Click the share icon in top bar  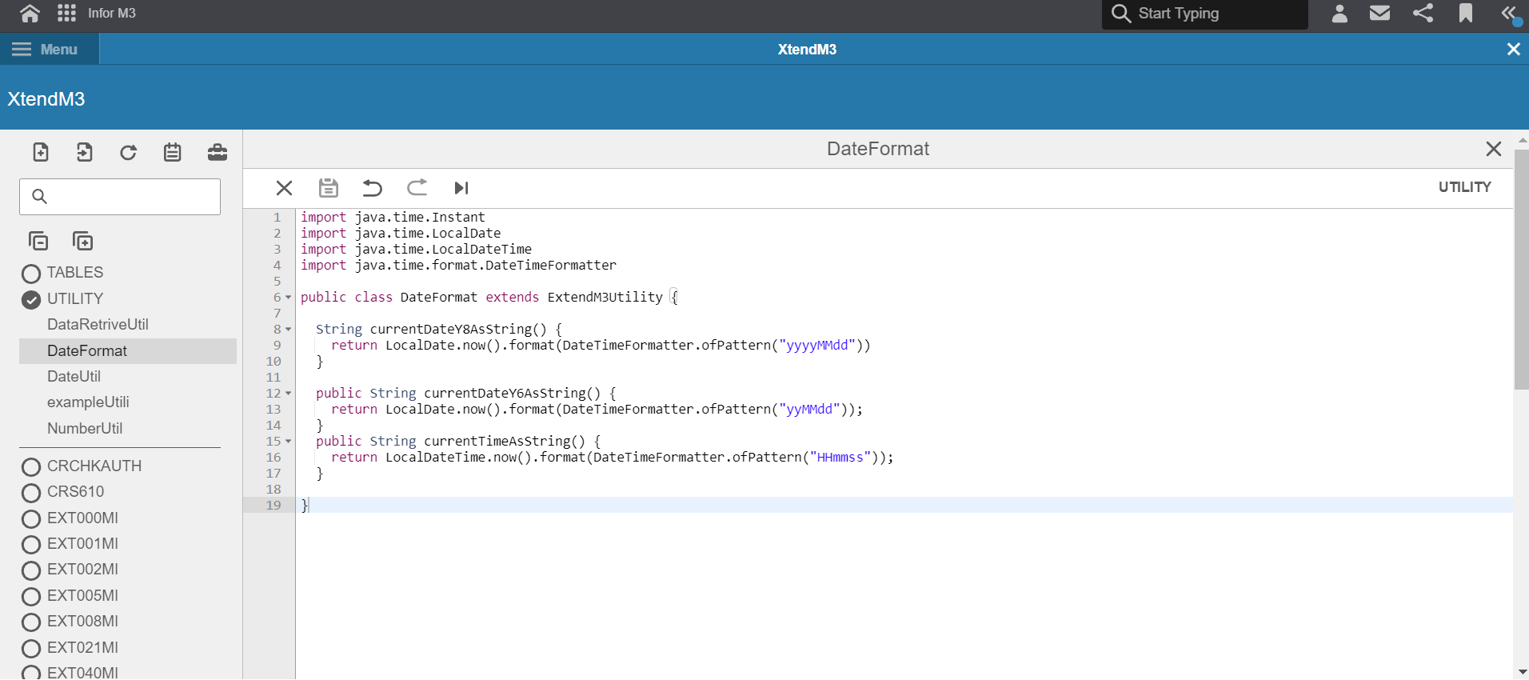[x=1423, y=13]
